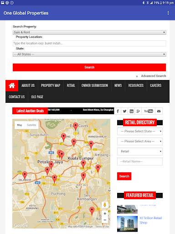Open the Kl Trillion tower thumbnail
Image resolution: width=175 pixels, height=234 pixels.
pyautogui.click(x=127, y=224)
